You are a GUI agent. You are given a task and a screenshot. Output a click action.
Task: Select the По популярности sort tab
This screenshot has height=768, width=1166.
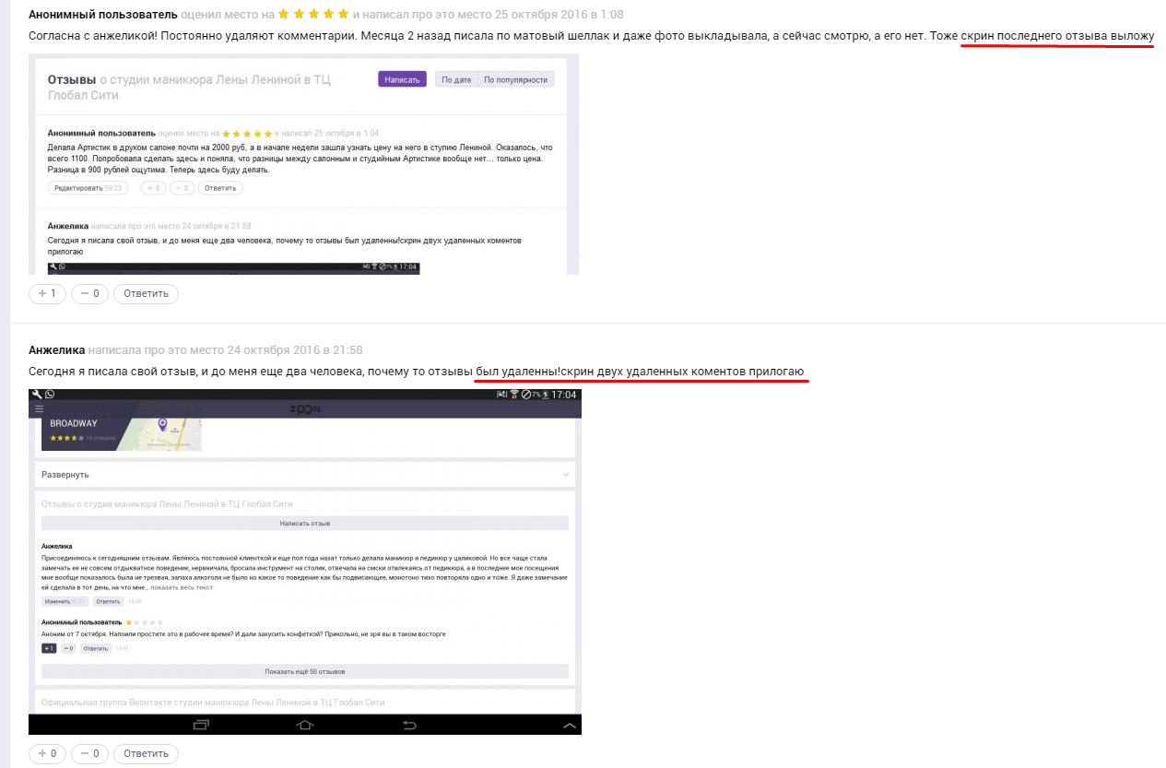(x=515, y=79)
